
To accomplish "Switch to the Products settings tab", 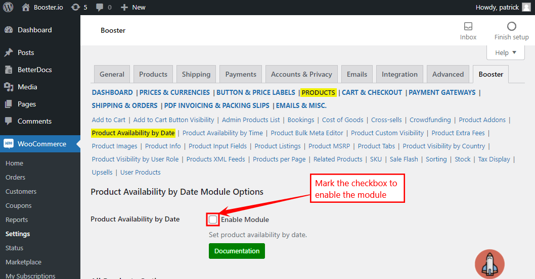I will (153, 74).
